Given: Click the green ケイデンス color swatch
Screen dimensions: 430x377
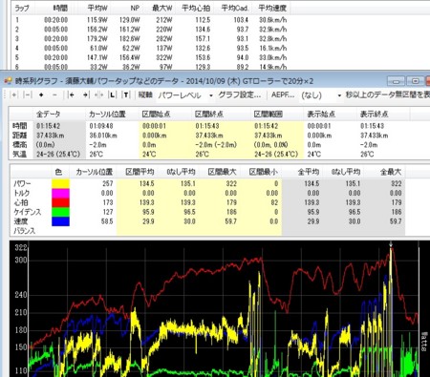Looking at the screenshot, I should (60, 212).
